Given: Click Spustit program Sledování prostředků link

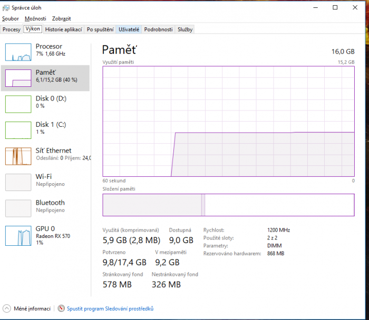Looking at the screenshot, I should click(x=110, y=309).
